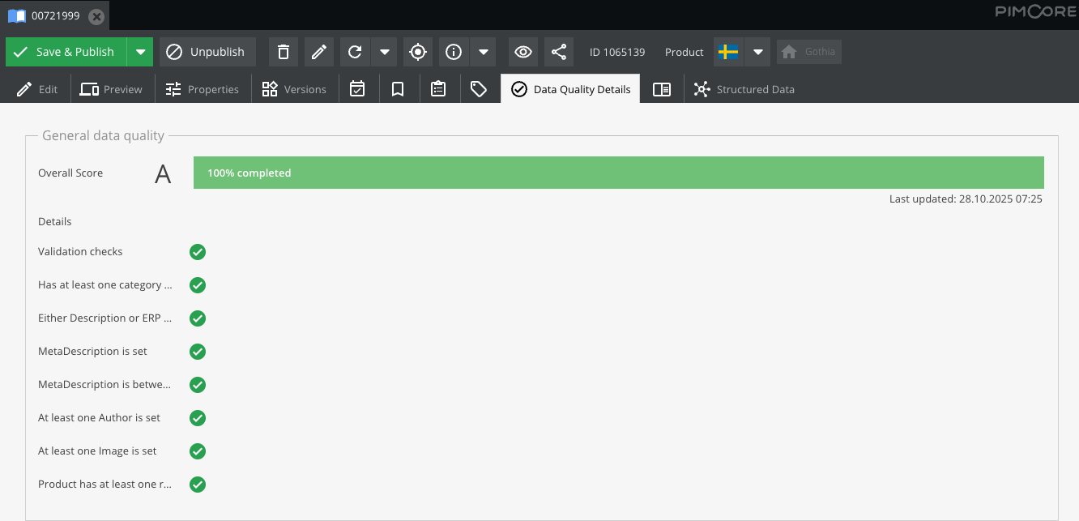1079x521 pixels.
Task: Click the 'Last updated: 28.10.2025 07:25' text
Action: (966, 199)
